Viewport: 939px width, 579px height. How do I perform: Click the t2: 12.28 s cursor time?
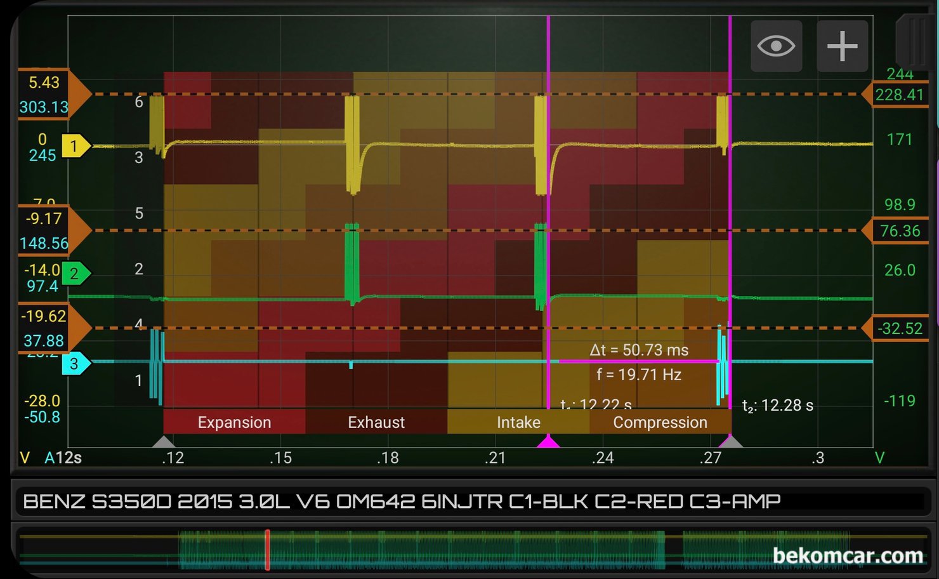coord(778,406)
